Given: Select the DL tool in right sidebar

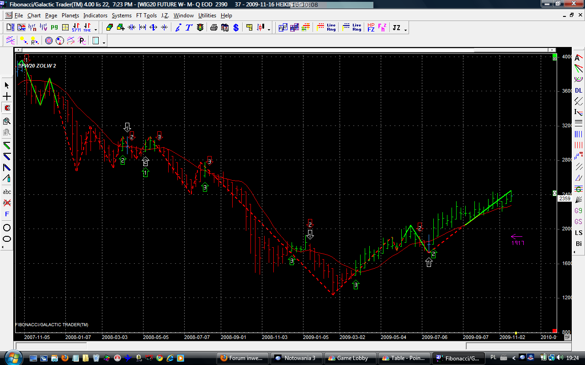Looking at the screenshot, I should 579,90.
